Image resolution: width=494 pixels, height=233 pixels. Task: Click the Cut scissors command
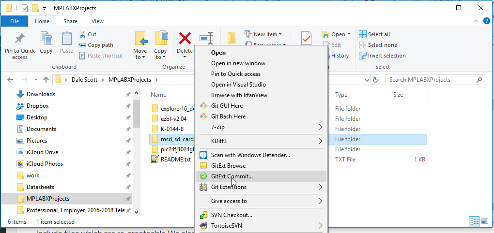pyautogui.click(x=88, y=34)
